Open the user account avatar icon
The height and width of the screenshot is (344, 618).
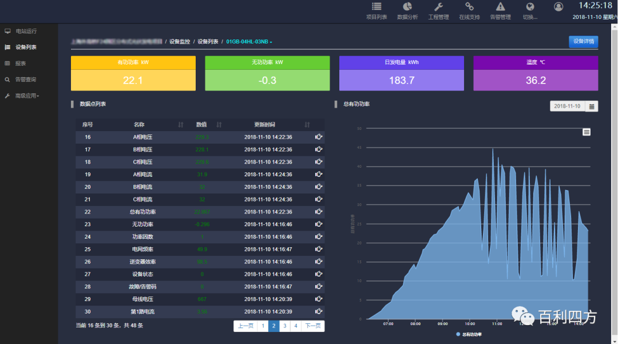click(x=558, y=7)
